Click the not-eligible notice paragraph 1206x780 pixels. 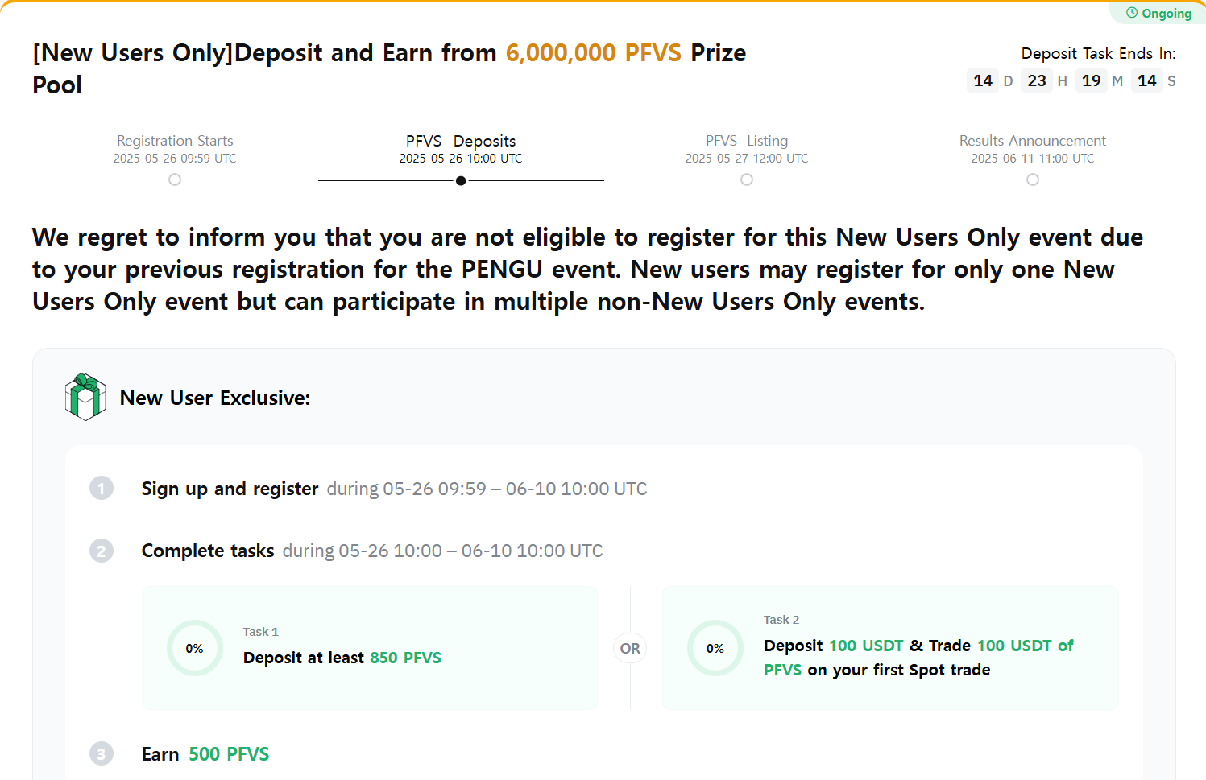click(587, 270)
